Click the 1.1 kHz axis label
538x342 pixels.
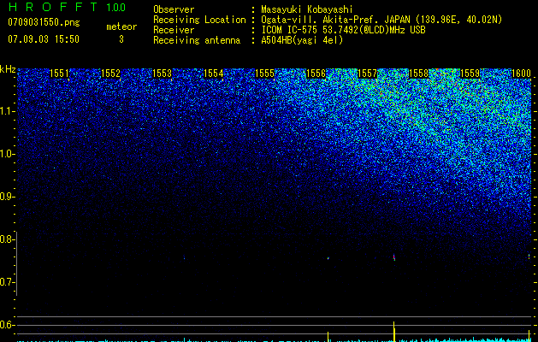tap(7, 111)
